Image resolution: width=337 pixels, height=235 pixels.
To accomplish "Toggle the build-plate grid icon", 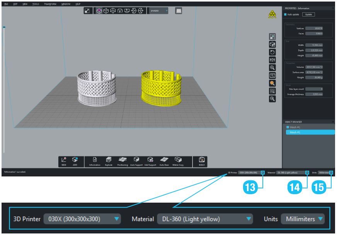I will pyautogui.click(x=179, y=11).
